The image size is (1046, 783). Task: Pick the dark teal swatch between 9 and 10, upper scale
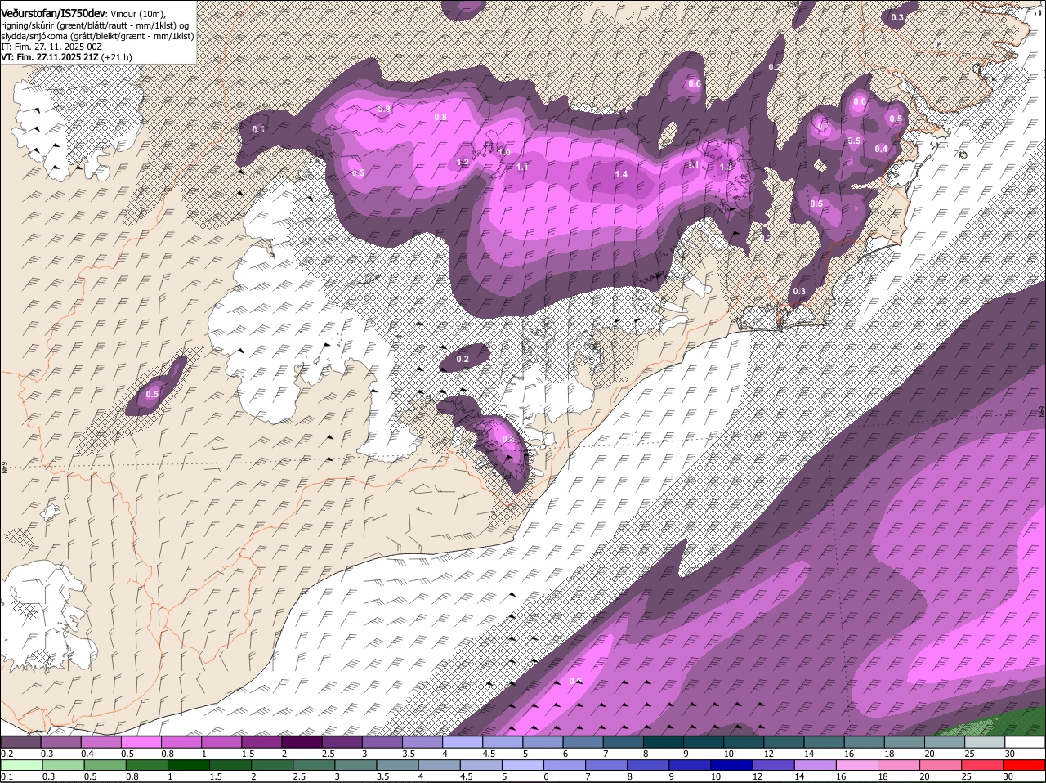click(x=704, y=742)
